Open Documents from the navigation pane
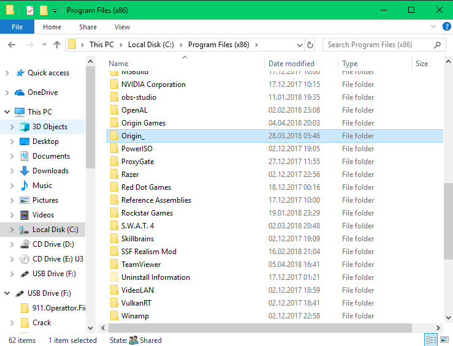This screenshot has height=346, width=453. click(51, 156)
